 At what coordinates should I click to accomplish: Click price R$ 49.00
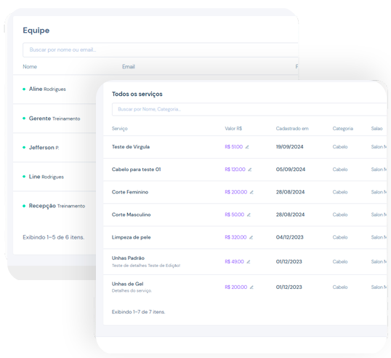(234, 262)
